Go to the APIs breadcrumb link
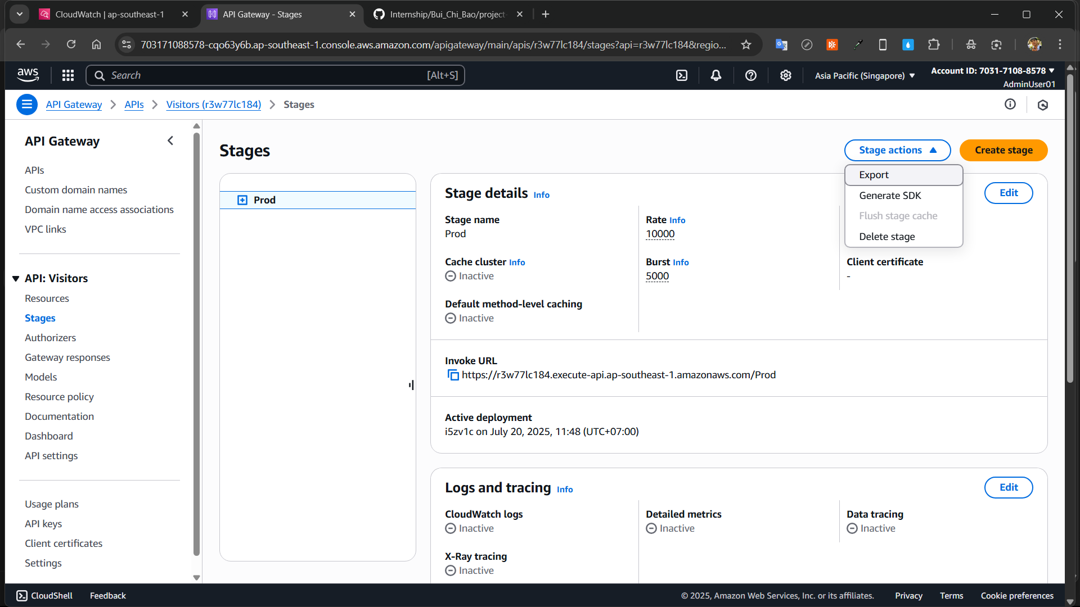1080x607 pixels. (x=134, y=105)
